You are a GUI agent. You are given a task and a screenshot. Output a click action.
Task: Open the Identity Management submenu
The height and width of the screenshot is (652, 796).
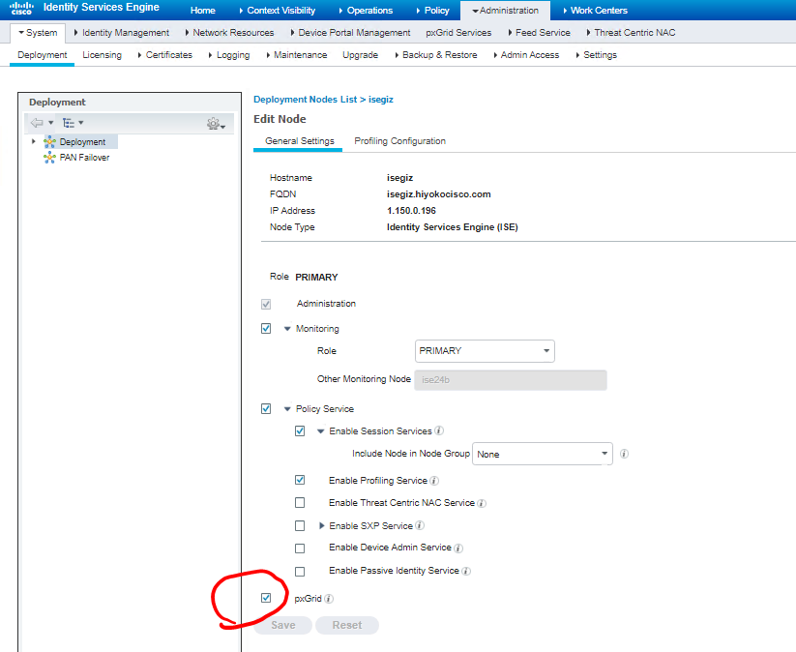pyautogui.click(x=122, y=33)
